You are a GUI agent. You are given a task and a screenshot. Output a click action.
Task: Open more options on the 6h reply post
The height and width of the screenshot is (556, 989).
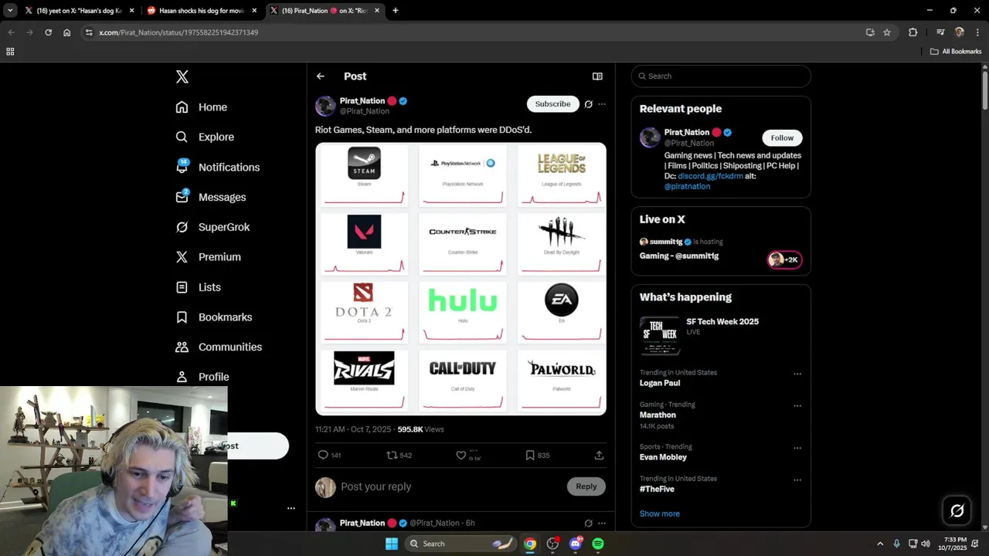pyautogui.click(x=602, y=524)
